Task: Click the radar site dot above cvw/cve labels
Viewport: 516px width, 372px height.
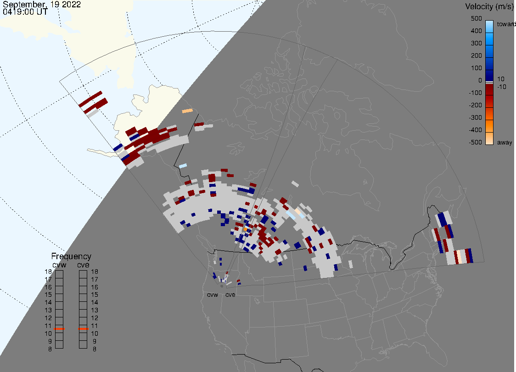Action: 222,287
